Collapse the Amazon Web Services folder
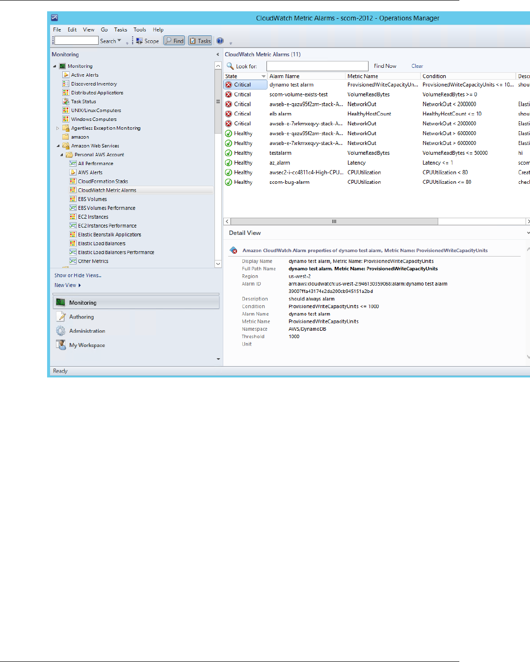The width and height of the screenshot is (530, 662). [x=58, y=146]
